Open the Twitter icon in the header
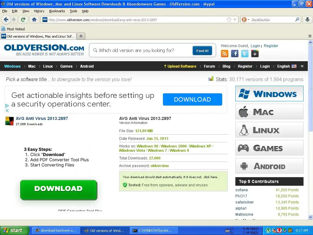Image resolution: width=313 pixels, height=235 pixels. (x=245, y=54)
